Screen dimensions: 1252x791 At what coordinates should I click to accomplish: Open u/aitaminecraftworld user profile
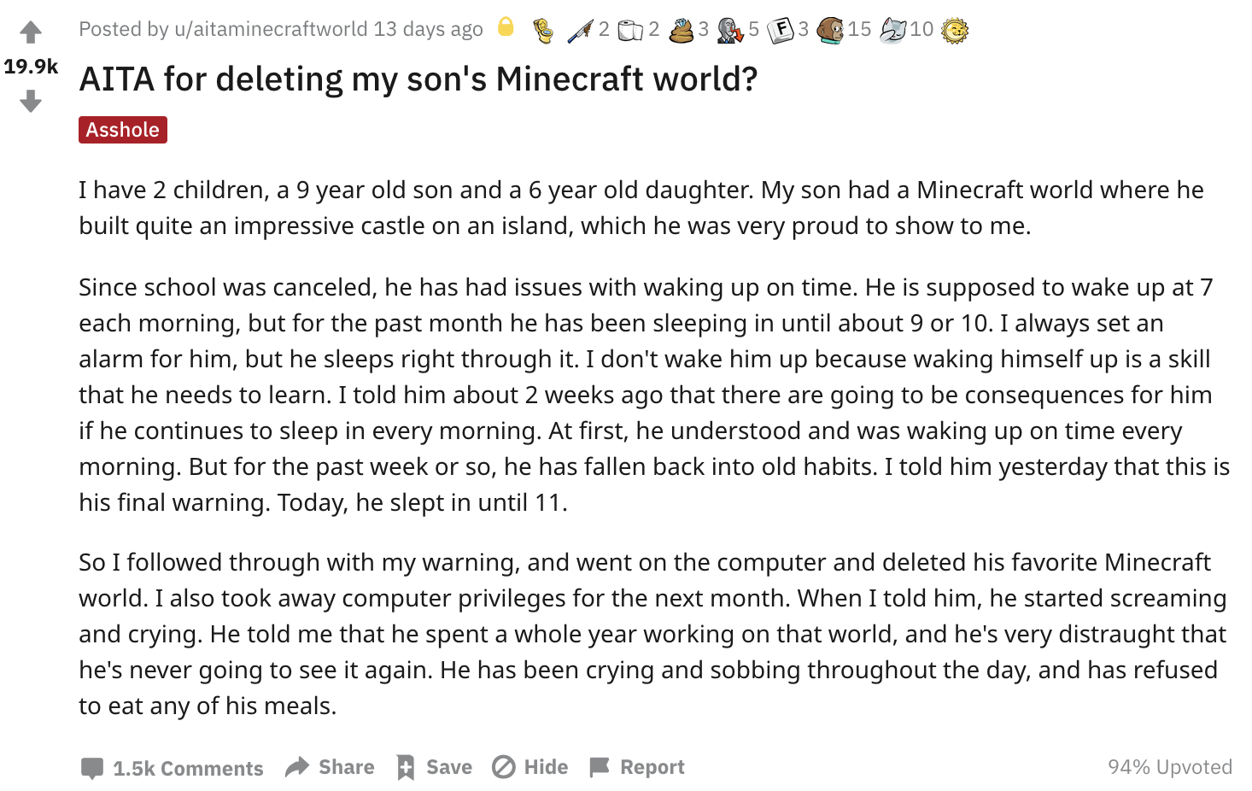pyautogui.click(x=271, y=29)
